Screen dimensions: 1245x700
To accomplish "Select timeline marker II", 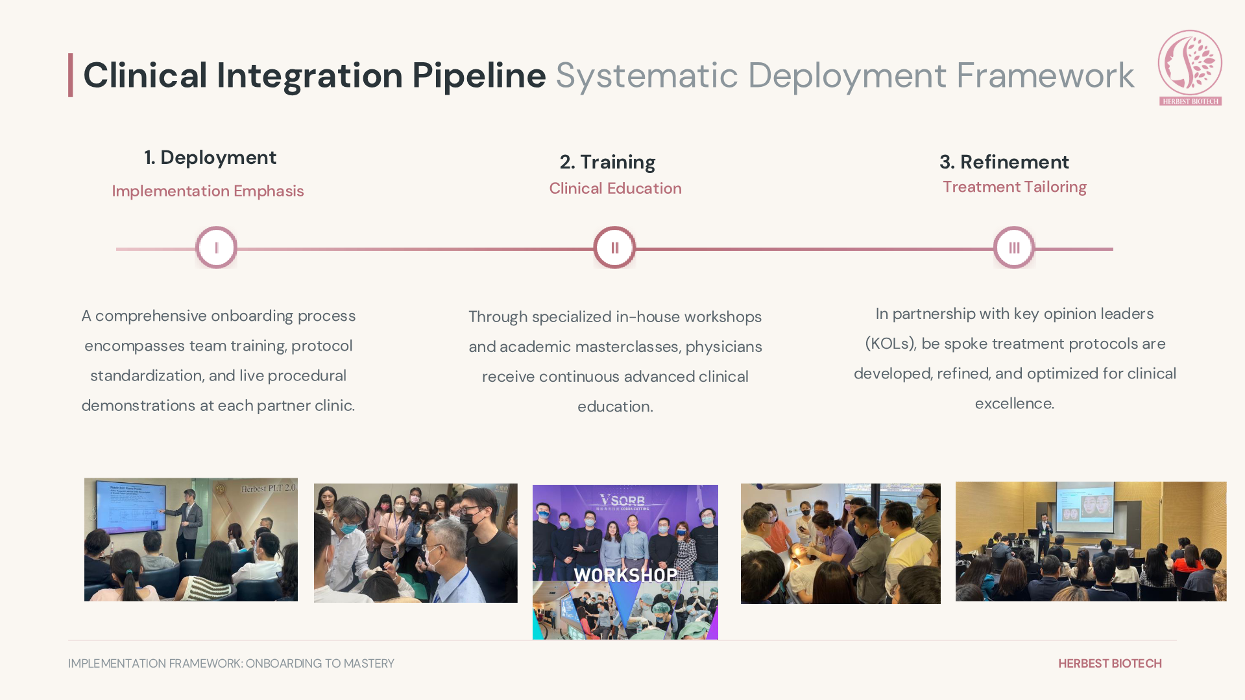I will click(614, 248).
